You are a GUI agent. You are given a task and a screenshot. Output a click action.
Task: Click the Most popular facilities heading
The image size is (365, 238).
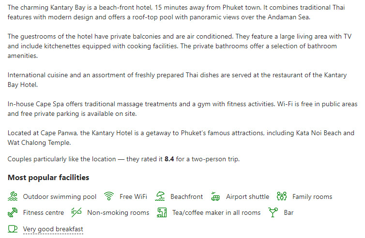click(48, 178)
